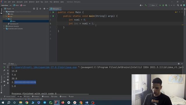Collapse all in Project panel toolbar
Image resolution: width=186 pixels, height=105 pixels.
tap(40, 9)
